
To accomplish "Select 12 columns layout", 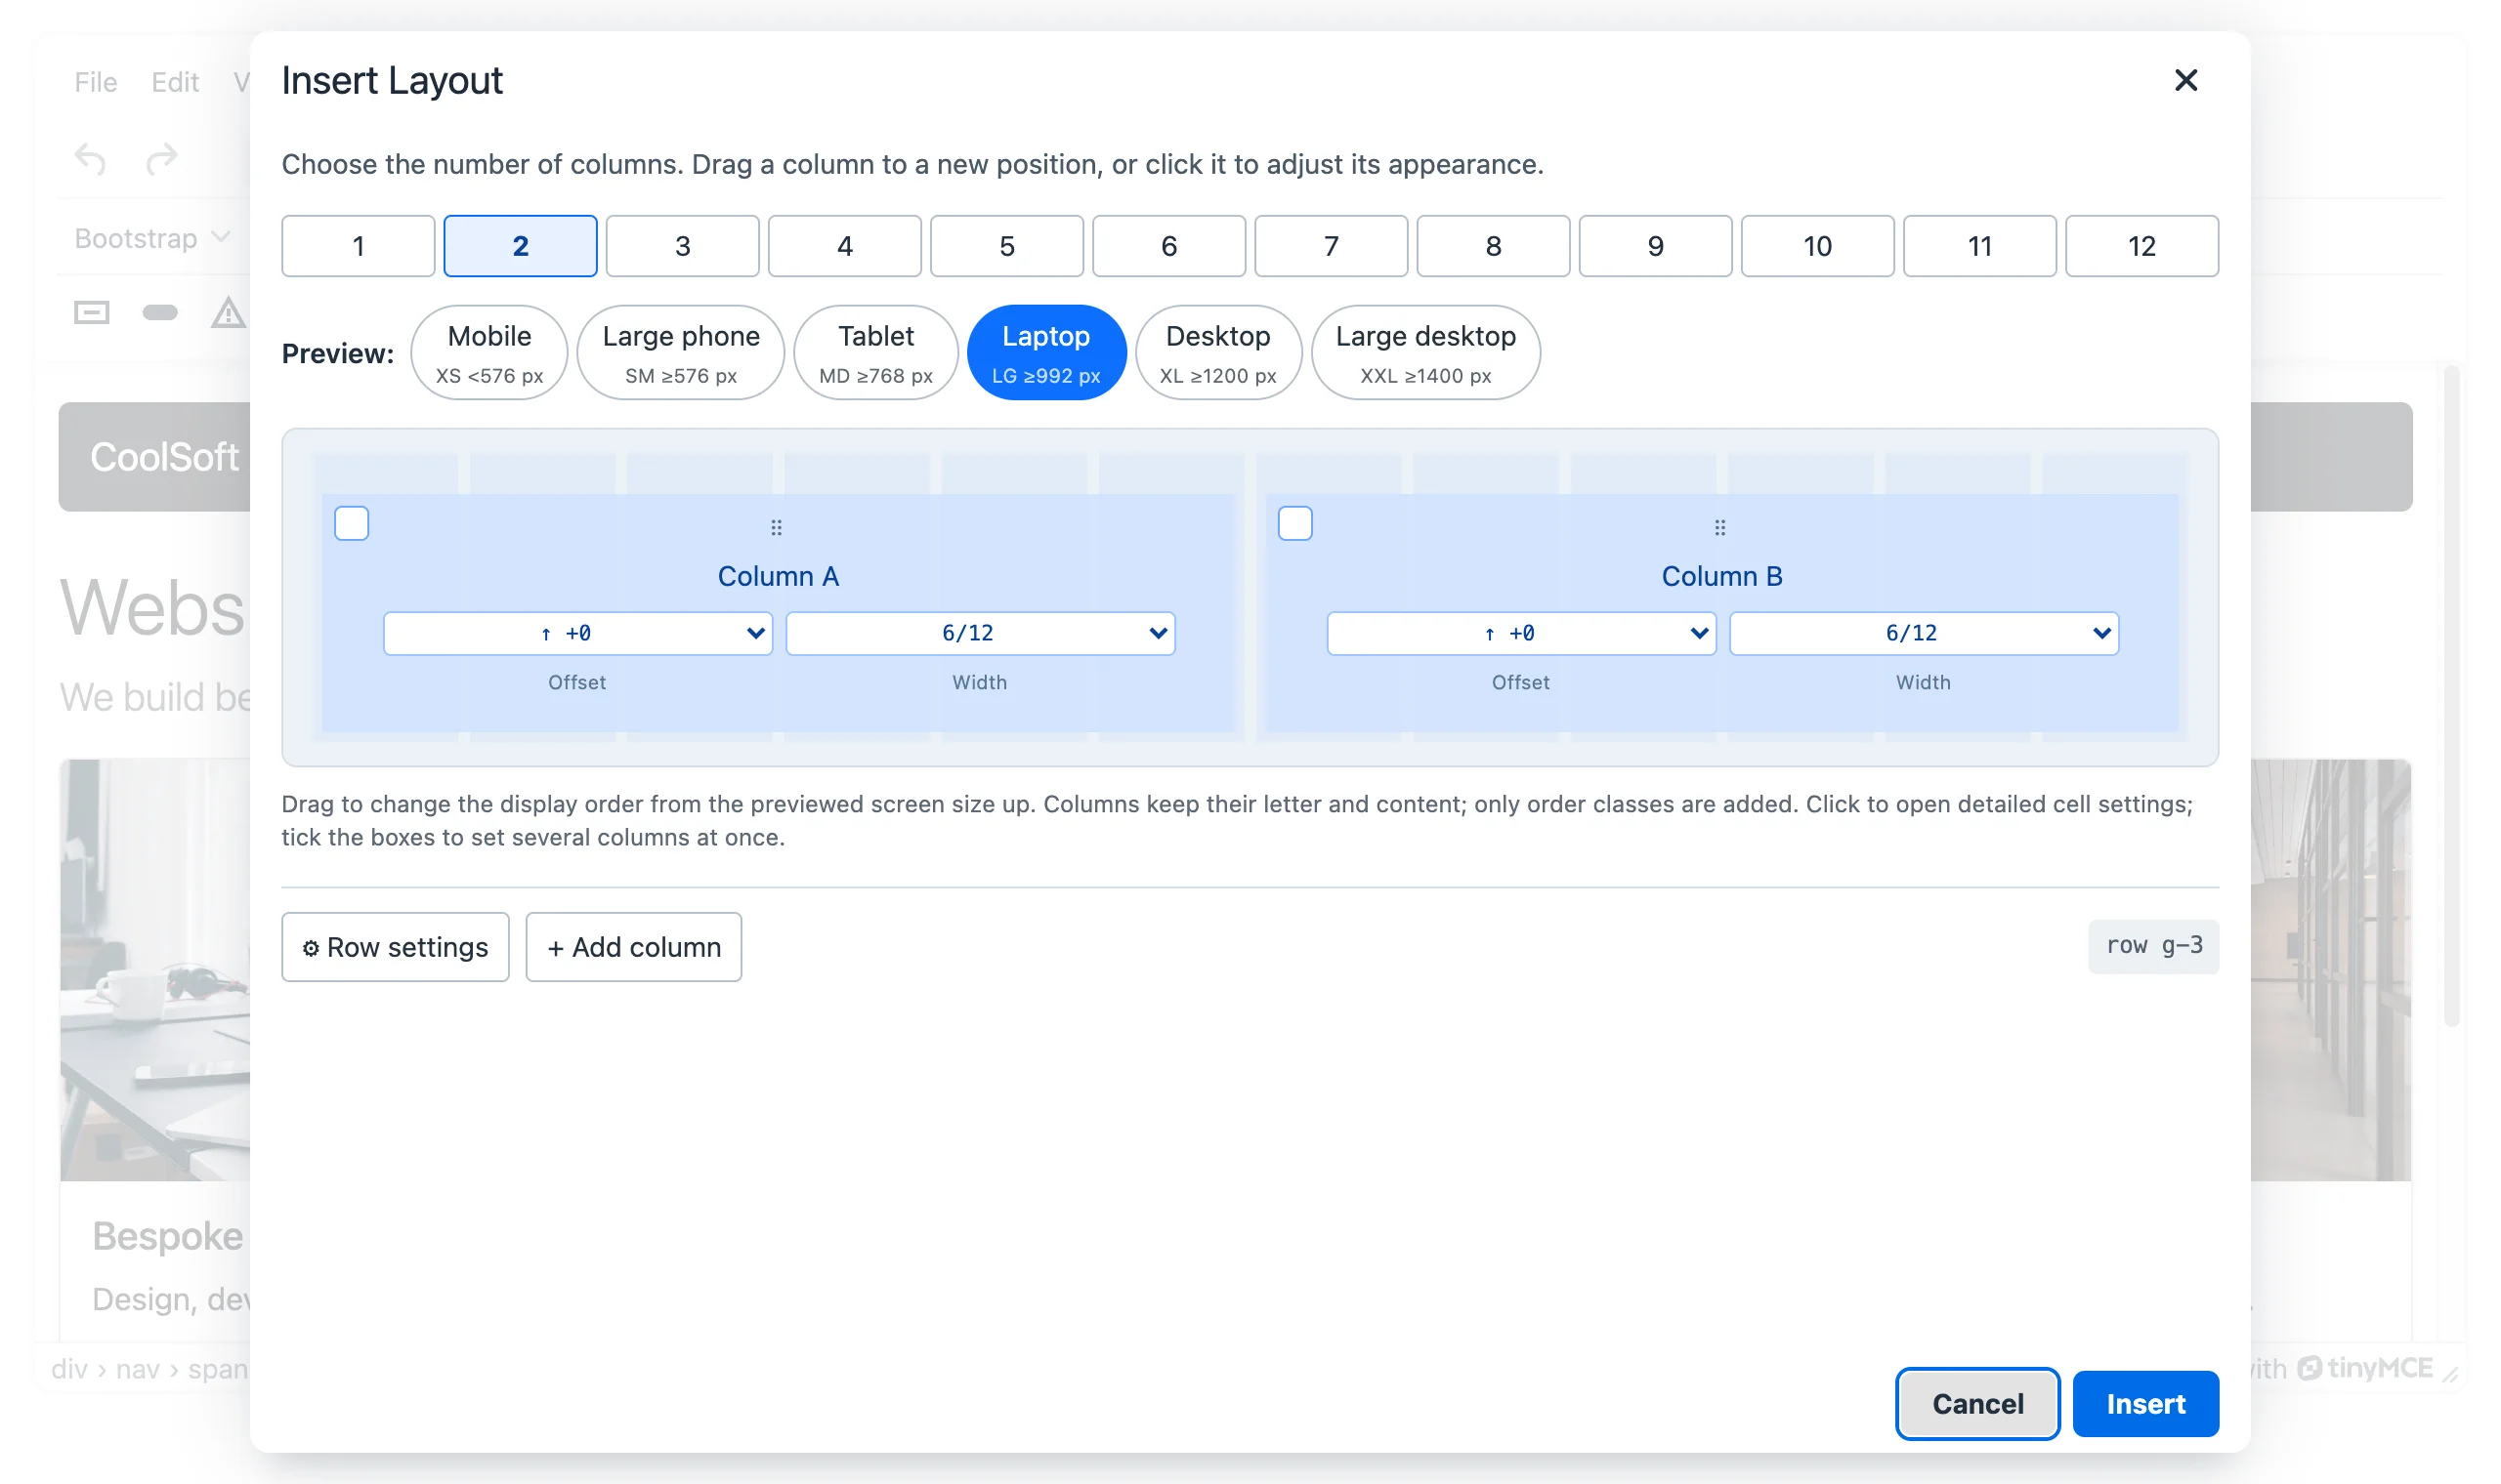I will tap(2141, 246).
